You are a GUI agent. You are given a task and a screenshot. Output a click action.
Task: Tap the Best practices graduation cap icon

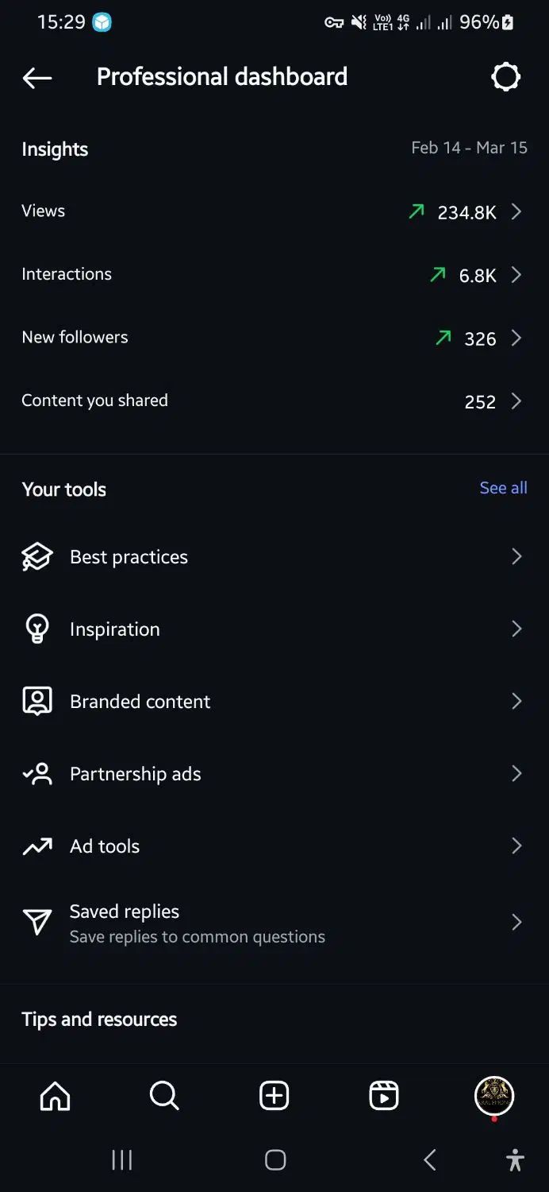[x=37, y=557]
